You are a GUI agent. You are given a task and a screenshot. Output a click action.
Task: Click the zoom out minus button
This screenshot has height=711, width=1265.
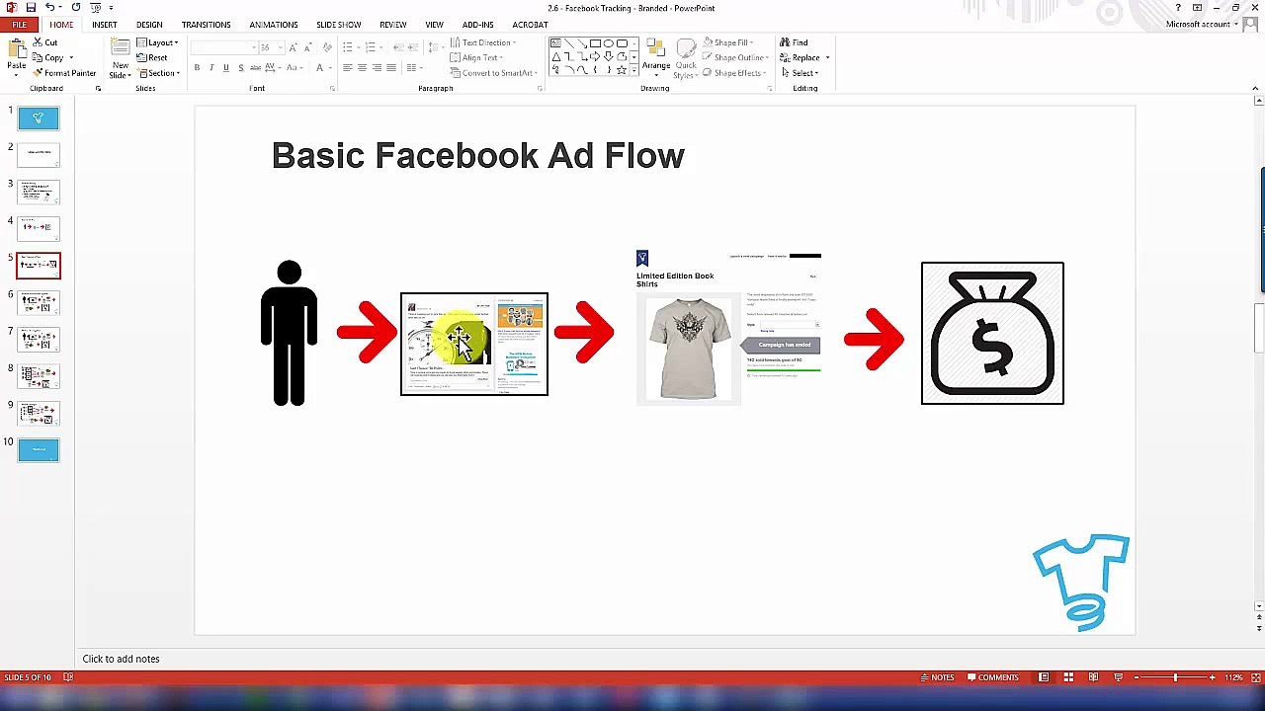1137,677
